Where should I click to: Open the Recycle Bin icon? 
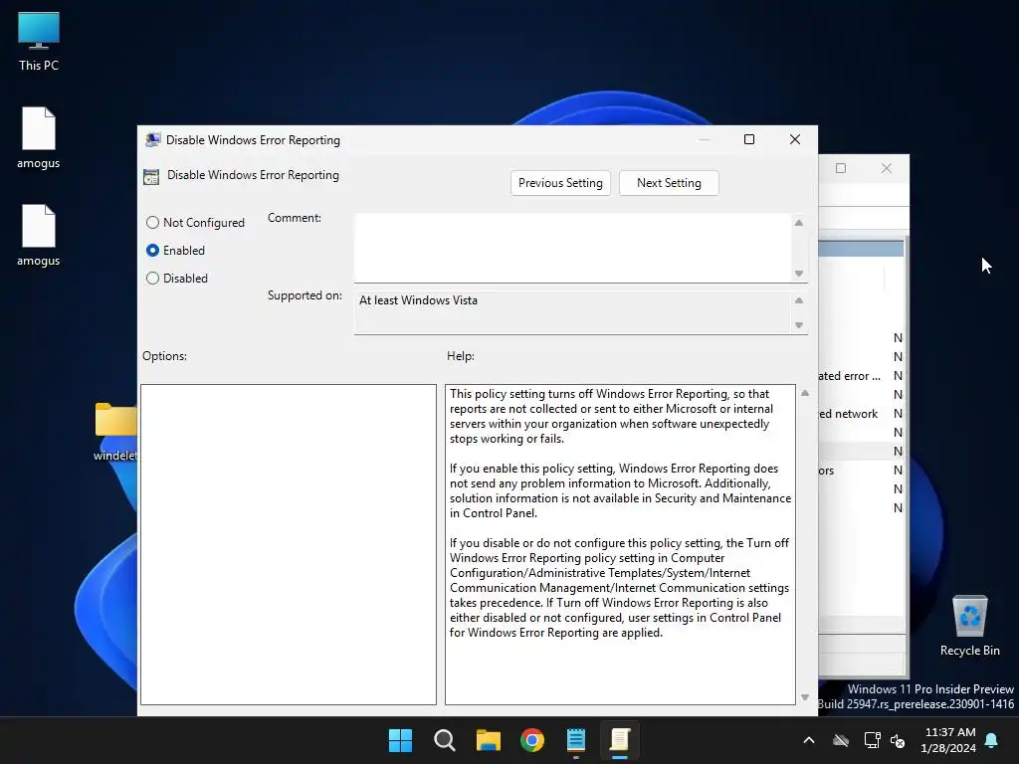point(969,627)
